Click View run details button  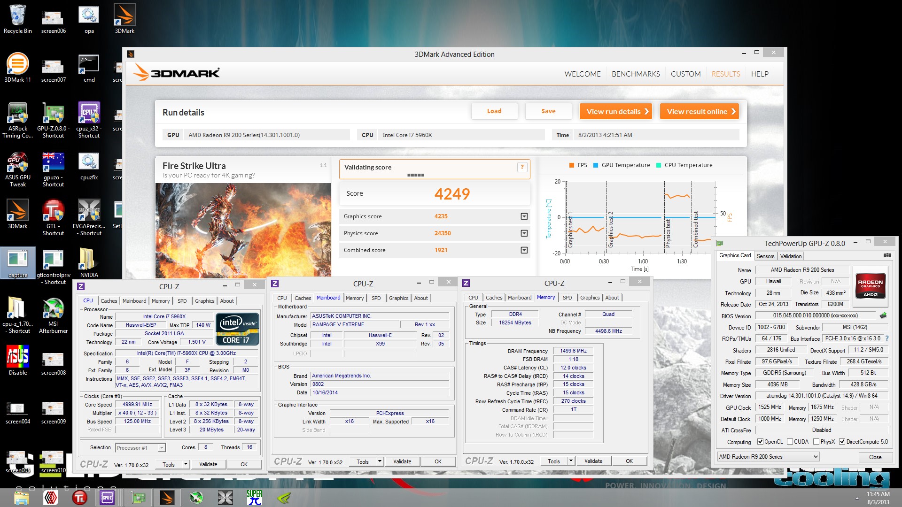coord(616,111)
